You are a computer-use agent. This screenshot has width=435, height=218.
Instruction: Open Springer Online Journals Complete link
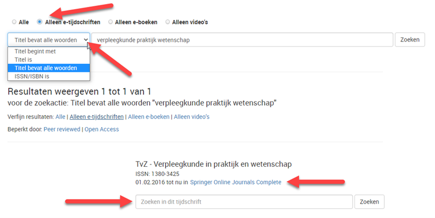click(x=235, y=182)
